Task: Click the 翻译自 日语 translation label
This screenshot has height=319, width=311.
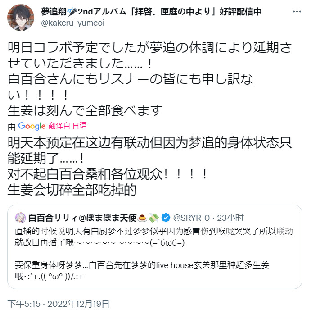Action: tap(68, 126)
